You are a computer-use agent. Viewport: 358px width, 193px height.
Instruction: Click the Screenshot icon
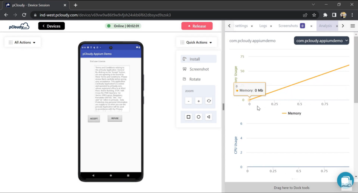(185, 69)
